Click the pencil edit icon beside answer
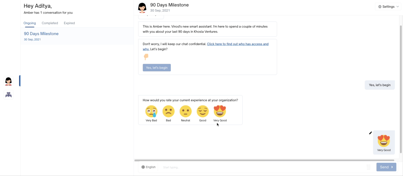 [x=370, y=133]
